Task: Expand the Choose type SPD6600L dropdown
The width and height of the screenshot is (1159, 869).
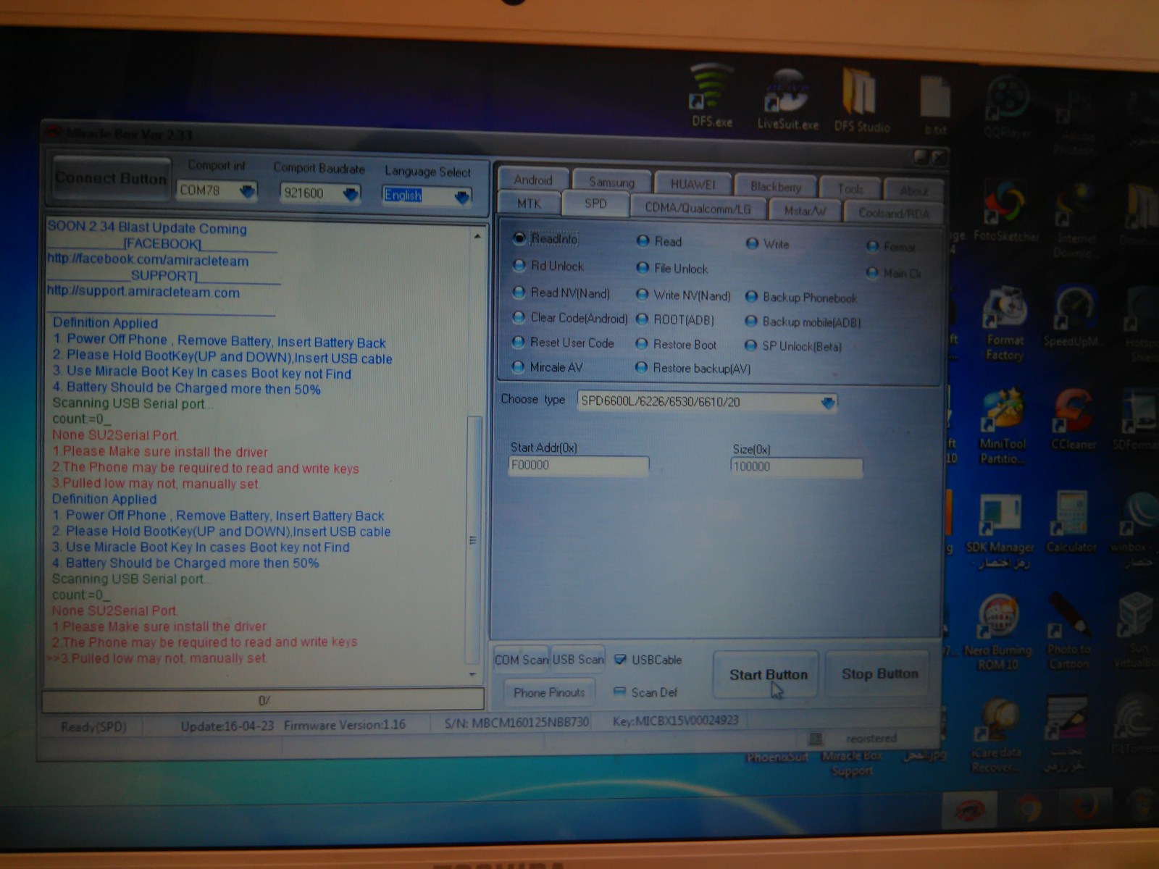Action: [828, 403]
